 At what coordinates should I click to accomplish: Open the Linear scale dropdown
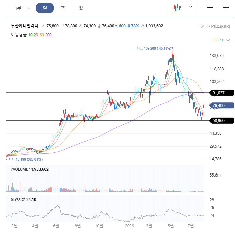[221, 40]
